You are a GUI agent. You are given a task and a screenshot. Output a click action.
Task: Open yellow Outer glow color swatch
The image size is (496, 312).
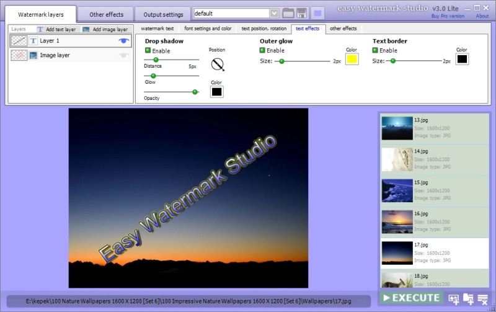pyautogui.click(x=352, y=59)
